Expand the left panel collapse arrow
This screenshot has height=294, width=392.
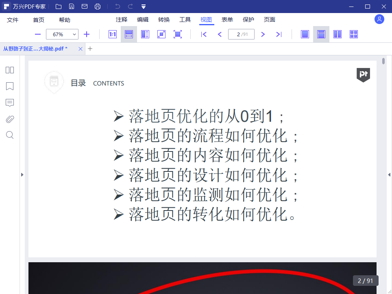[22, 175]
